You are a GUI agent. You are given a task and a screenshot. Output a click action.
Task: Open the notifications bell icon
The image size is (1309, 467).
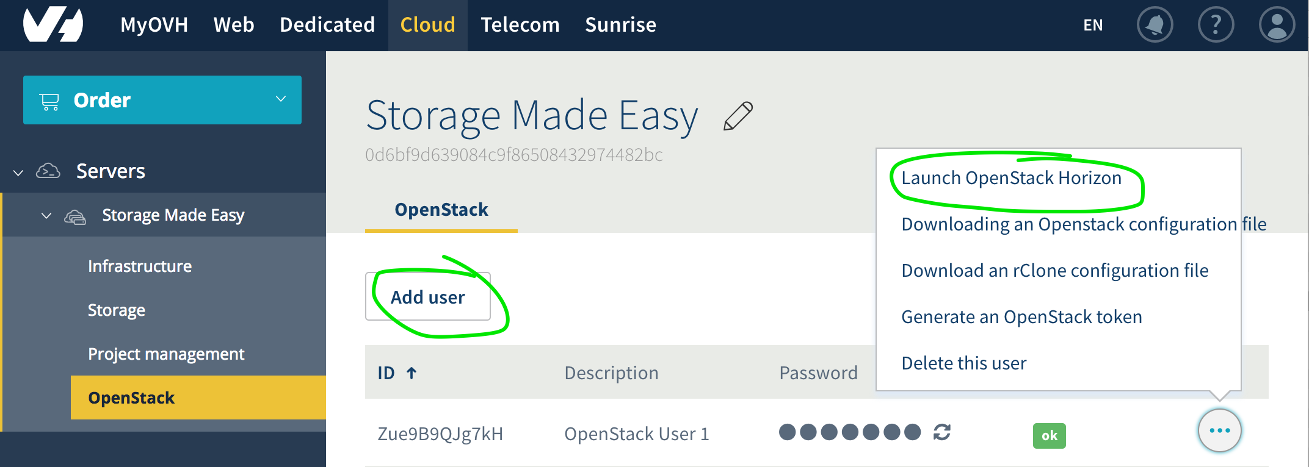point(1155,25)
